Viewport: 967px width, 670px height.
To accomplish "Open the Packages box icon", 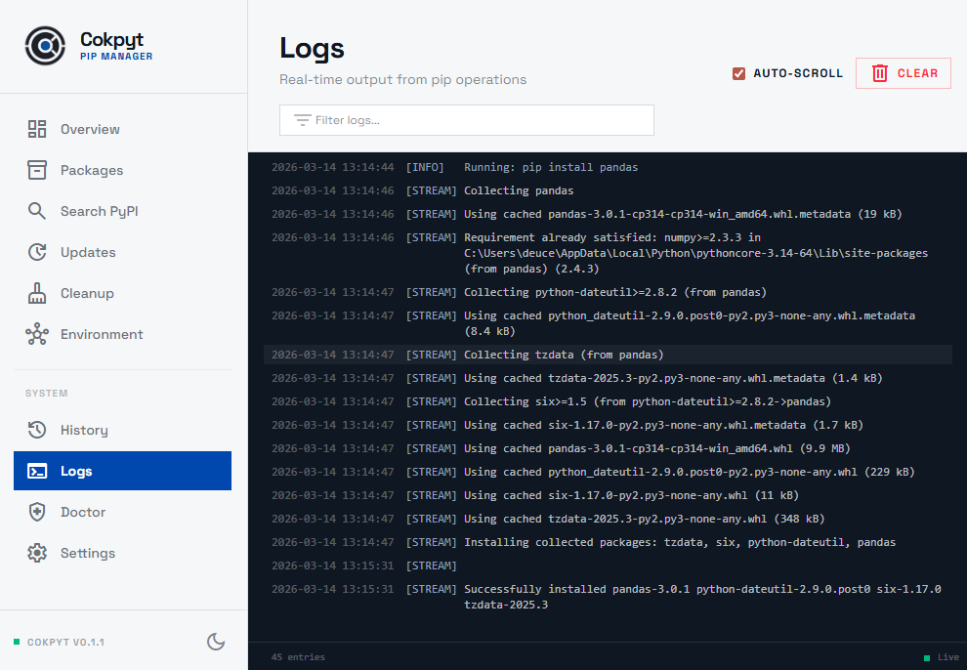I will (x=37, y=169).
